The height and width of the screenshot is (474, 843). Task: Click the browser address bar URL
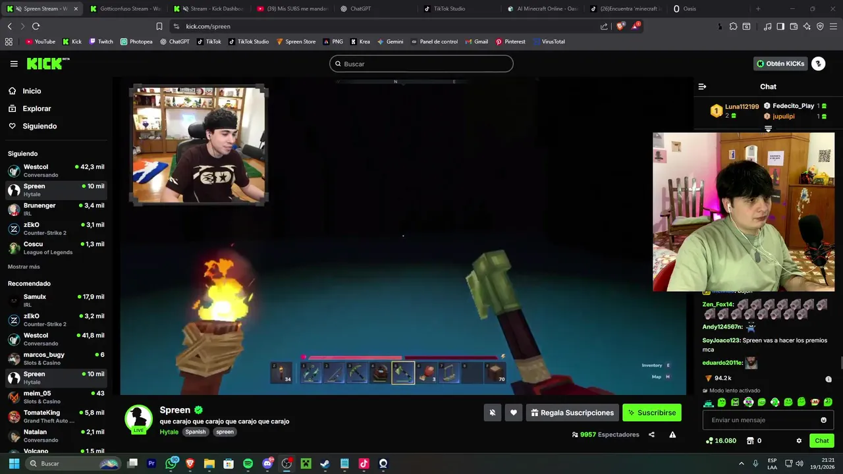click(208, 26)
